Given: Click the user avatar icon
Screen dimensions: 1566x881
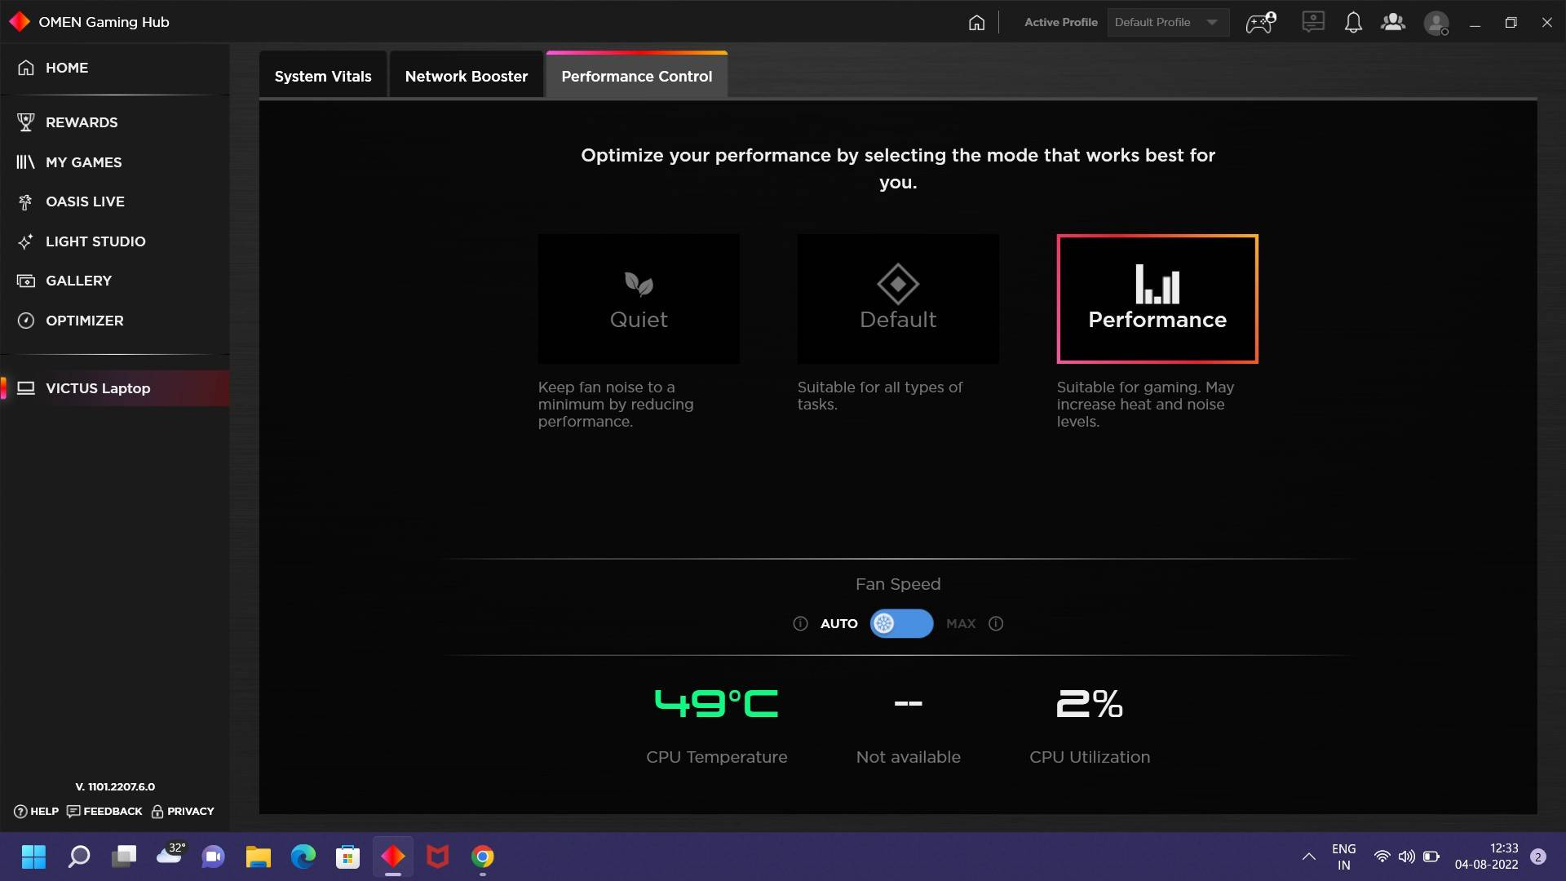Looking at the screenshot, I should (1435, 23).
